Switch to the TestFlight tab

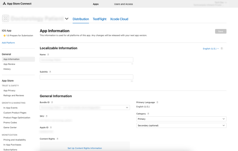(100, 19)
